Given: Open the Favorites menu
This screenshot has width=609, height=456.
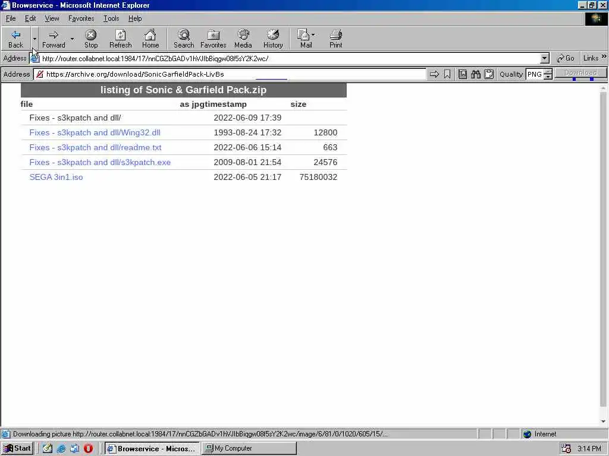Looking at the screenshot, I should (x=81, y=18).
